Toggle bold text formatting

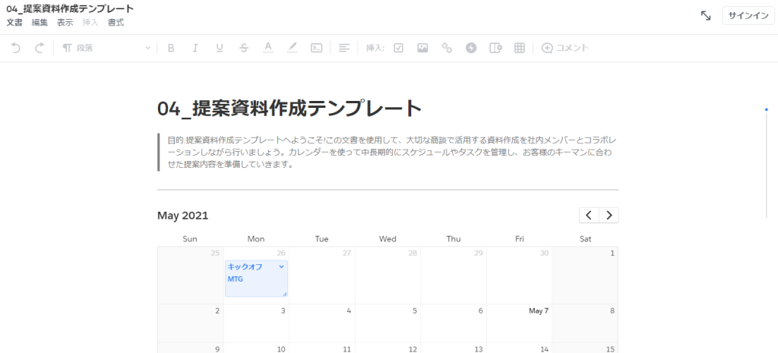click(170, 48)
